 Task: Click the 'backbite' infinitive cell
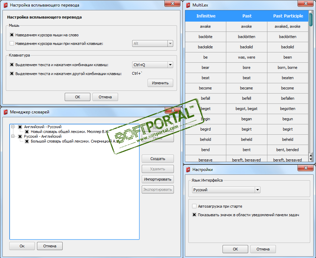coord(205,37)
